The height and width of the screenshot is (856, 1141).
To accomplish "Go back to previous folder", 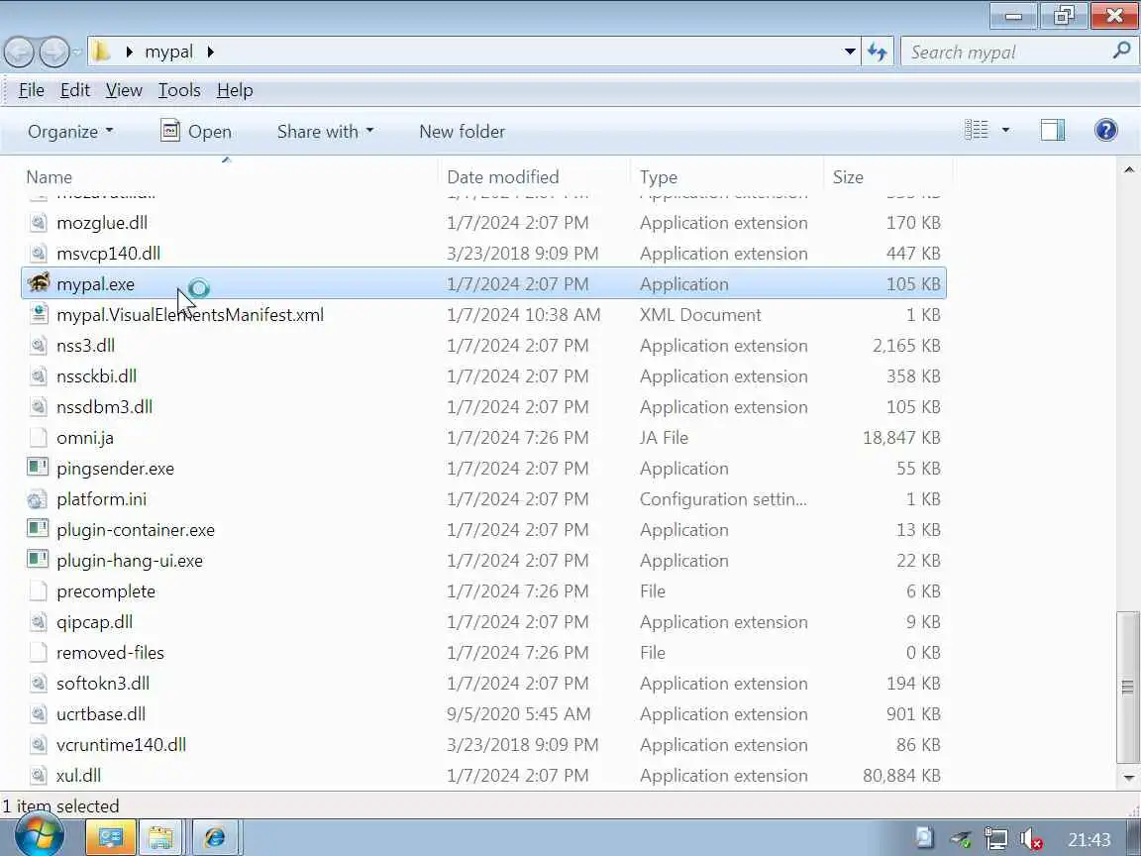I will (x=20, y=52).
